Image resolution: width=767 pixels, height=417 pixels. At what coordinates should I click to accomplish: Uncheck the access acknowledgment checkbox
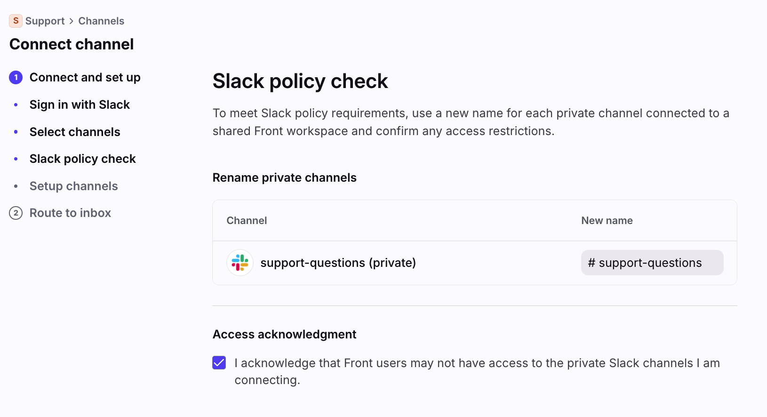(219, 363)
